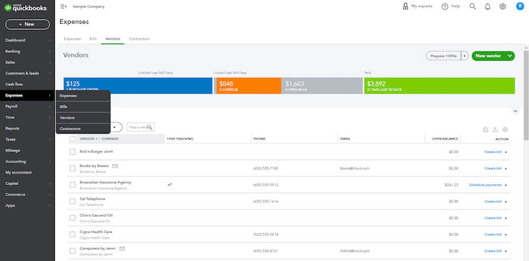Open the Help question mark icon
Screen dimensions: 529x261
444,7
